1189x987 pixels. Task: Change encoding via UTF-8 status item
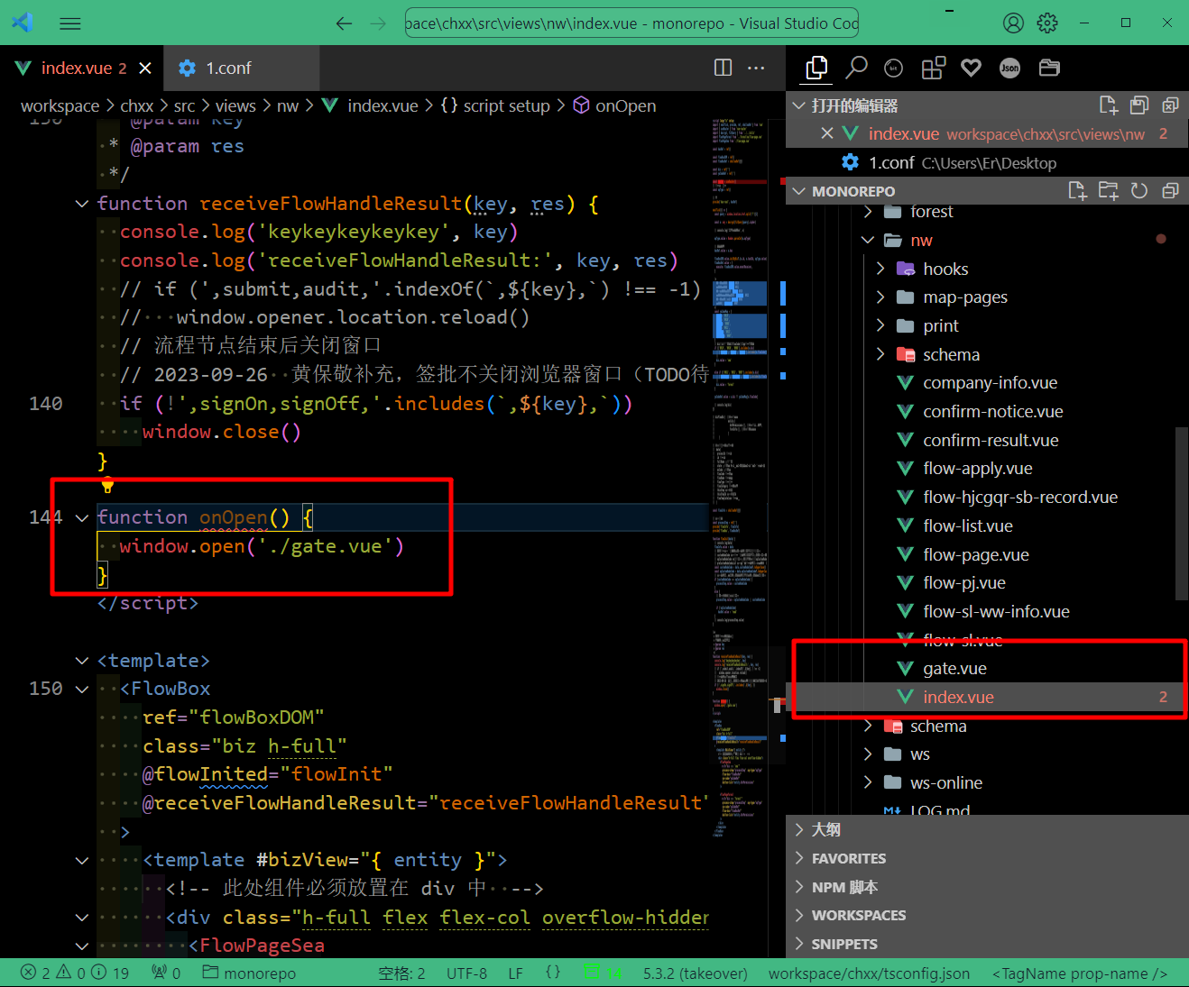click(466, 973)
